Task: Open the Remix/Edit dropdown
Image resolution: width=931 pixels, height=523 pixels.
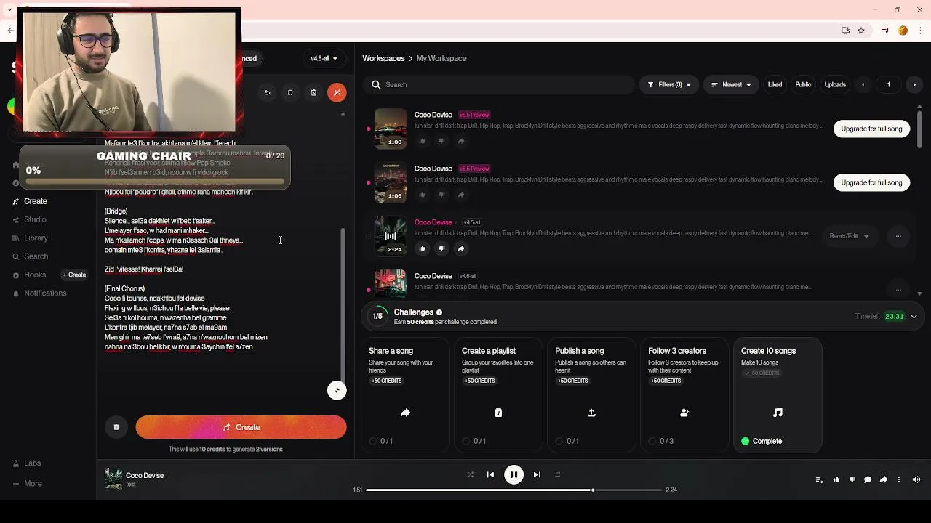Action: [x=849, y=236]
